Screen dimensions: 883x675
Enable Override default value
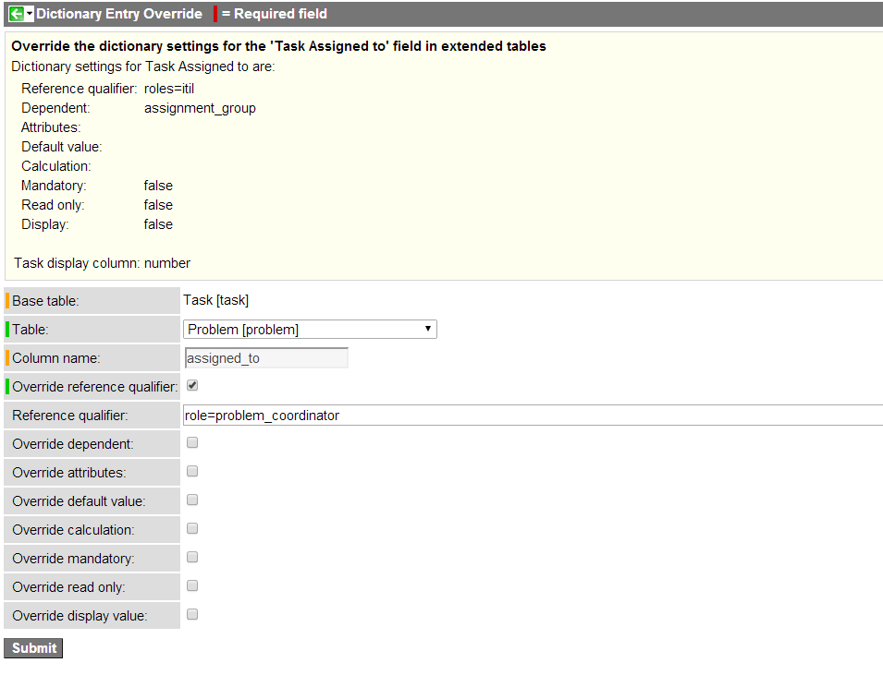(190, 500)
